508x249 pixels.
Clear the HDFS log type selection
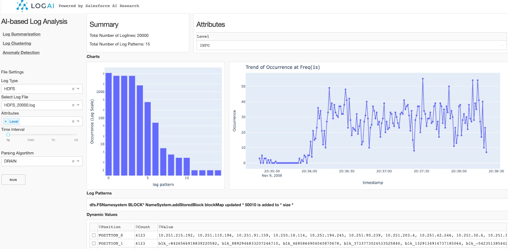point(73,89)
